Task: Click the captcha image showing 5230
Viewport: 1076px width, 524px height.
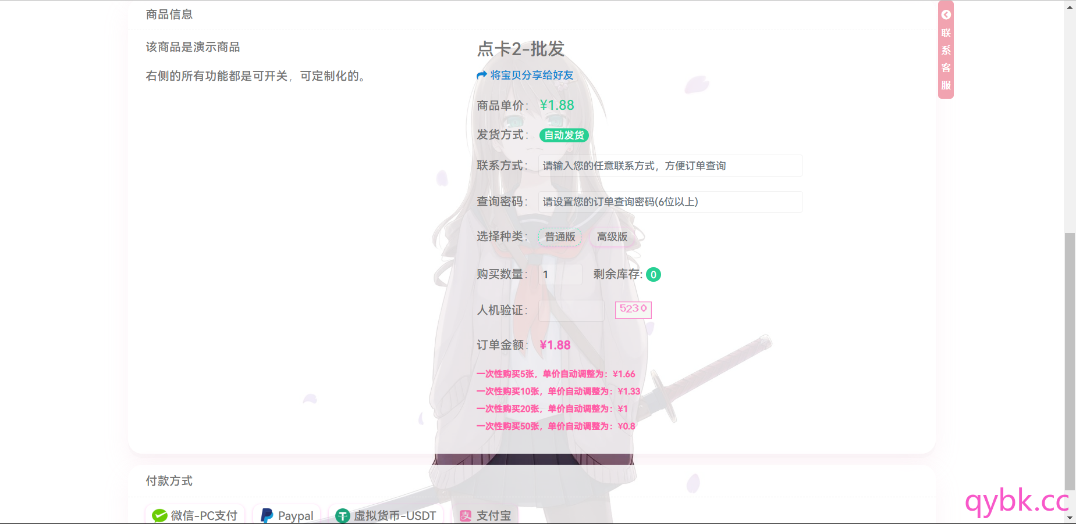Action: pyautogui.click(x=633, y=310)
